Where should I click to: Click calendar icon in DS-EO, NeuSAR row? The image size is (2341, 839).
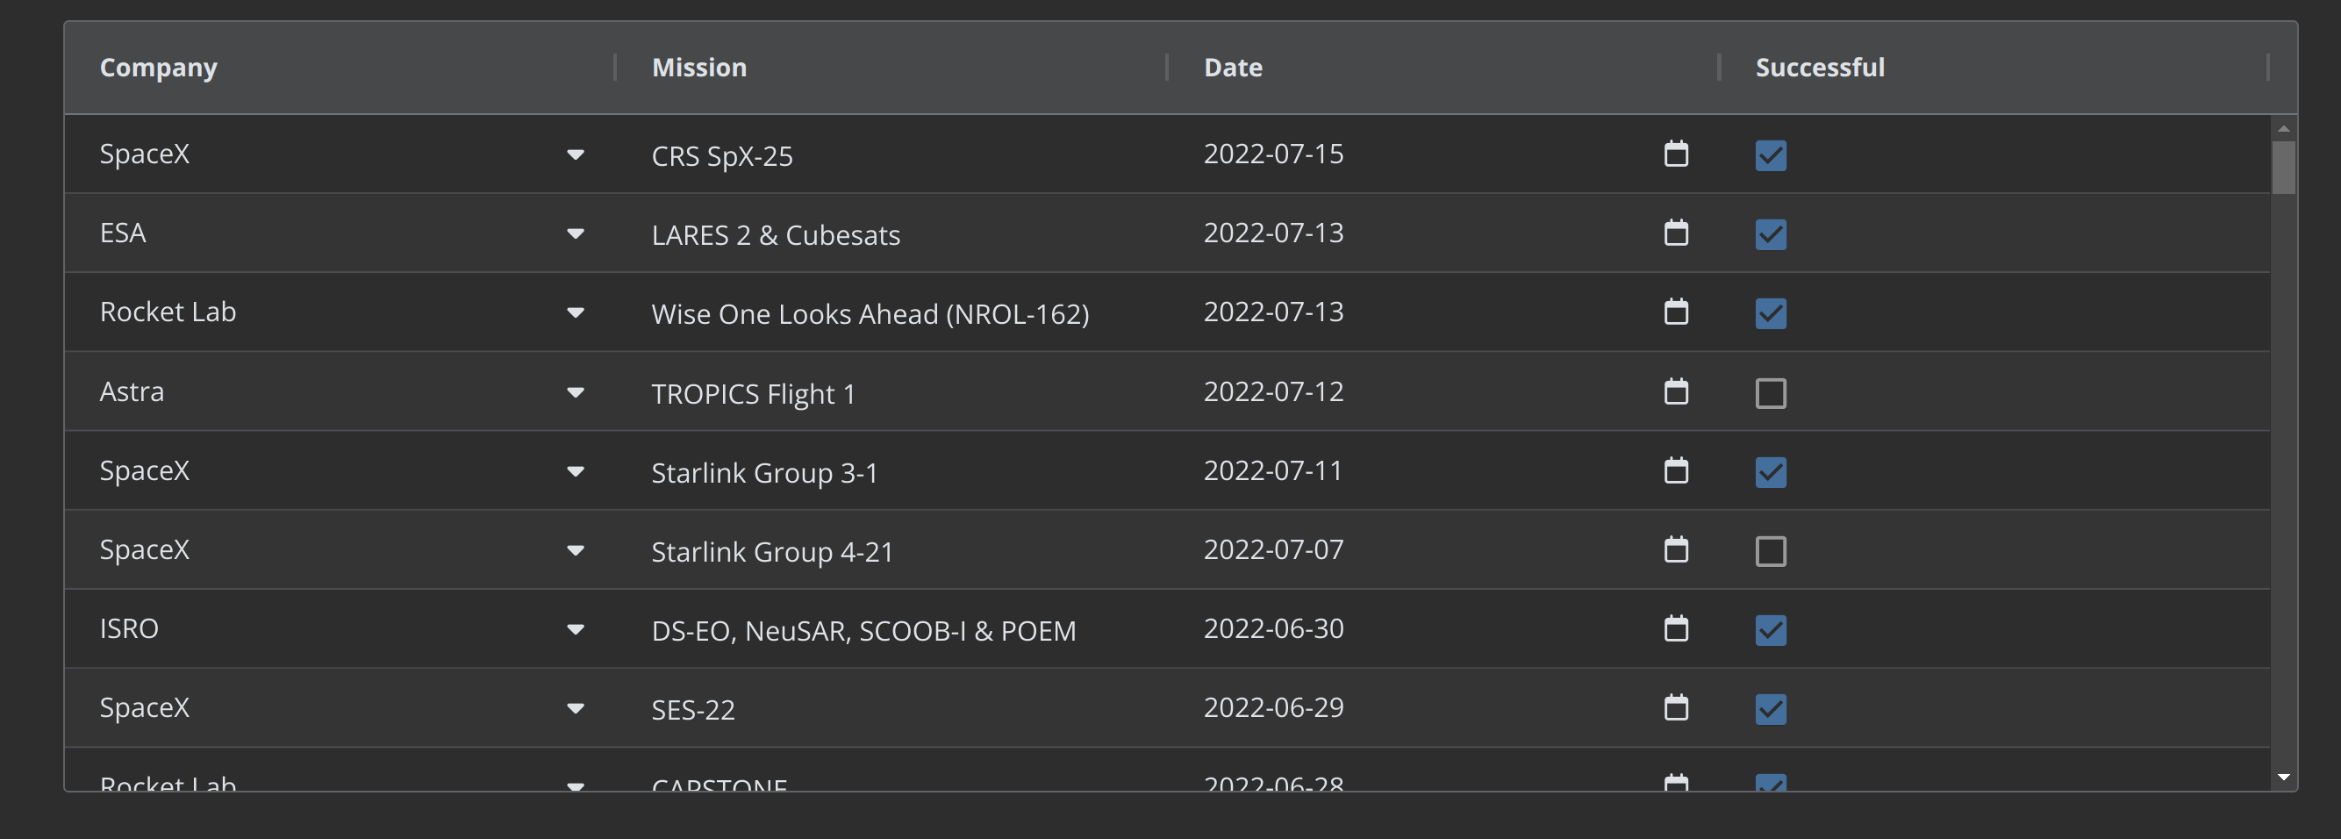[x=1676, y=629]
